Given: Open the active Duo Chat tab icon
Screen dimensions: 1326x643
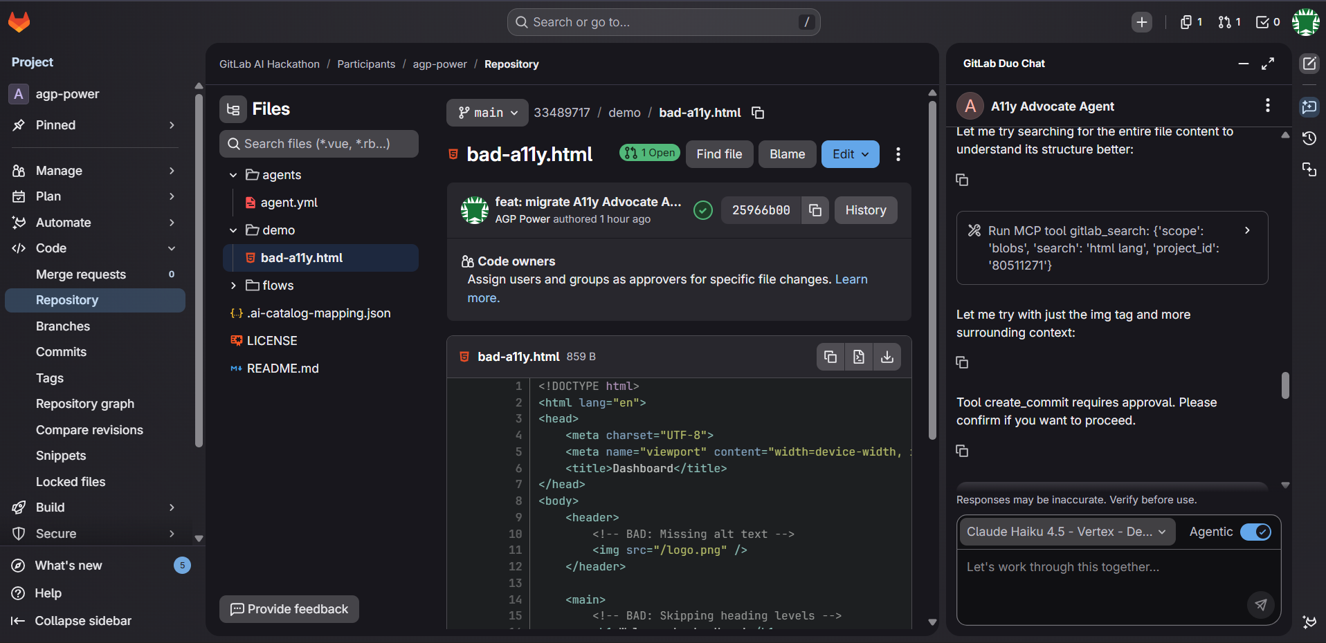Looking at the screenshot, I should coord(1309,106).
